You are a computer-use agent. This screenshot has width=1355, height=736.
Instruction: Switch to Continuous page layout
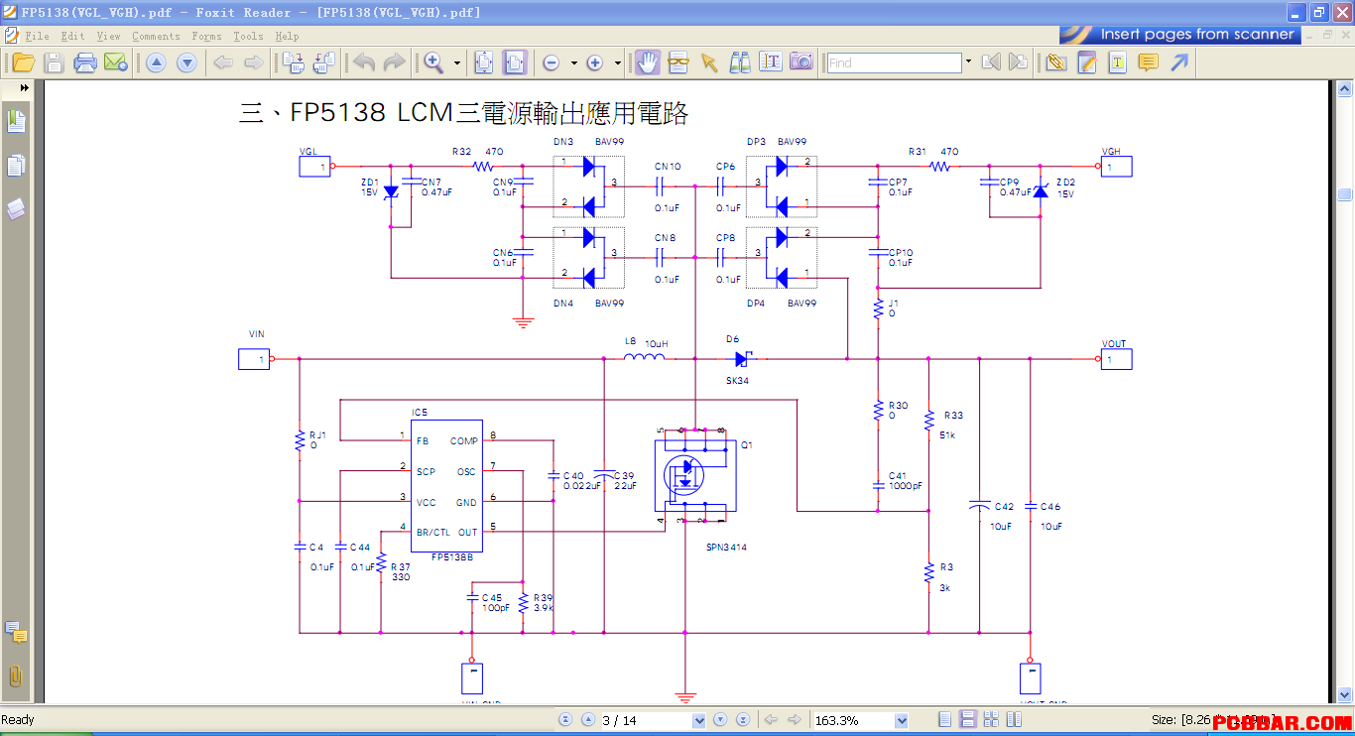[967, 720]
